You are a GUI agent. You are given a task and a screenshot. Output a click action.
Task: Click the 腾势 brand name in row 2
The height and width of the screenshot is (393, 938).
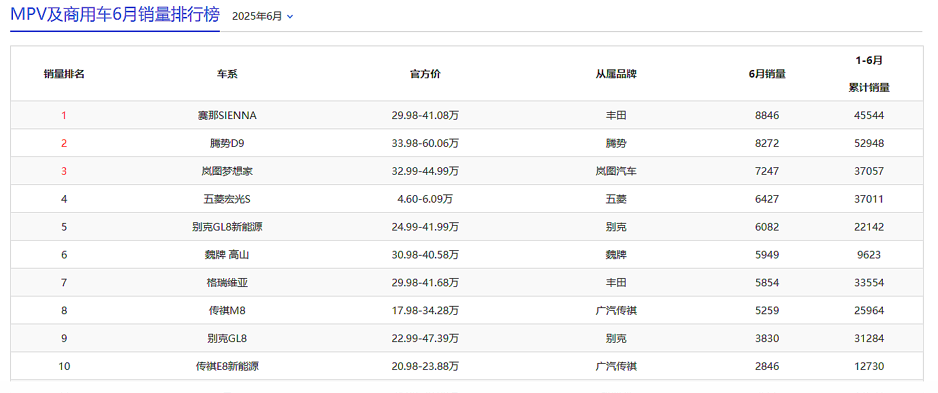click(x=616, y=143)
